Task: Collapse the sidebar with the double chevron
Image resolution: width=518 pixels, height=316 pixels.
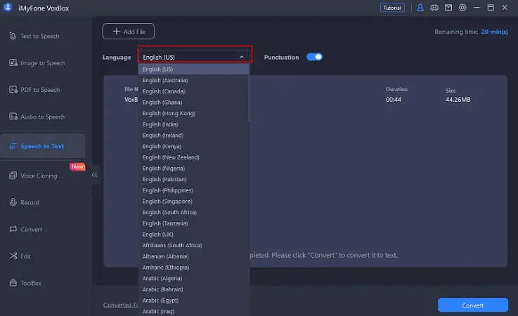Action: coord(95,175)
